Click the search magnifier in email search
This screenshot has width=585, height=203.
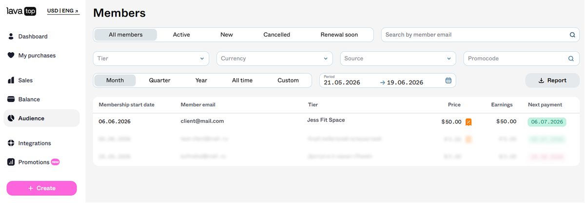pyautogui.click(x=572, y=35)
